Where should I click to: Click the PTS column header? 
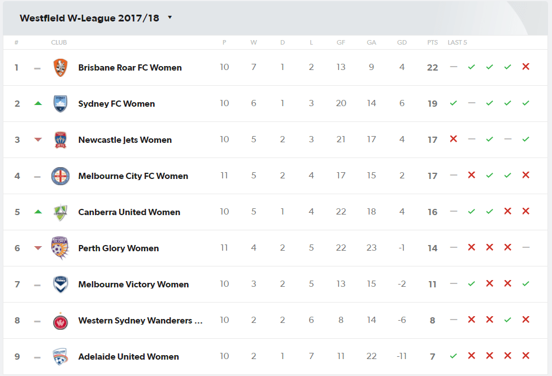pos(432,42)
